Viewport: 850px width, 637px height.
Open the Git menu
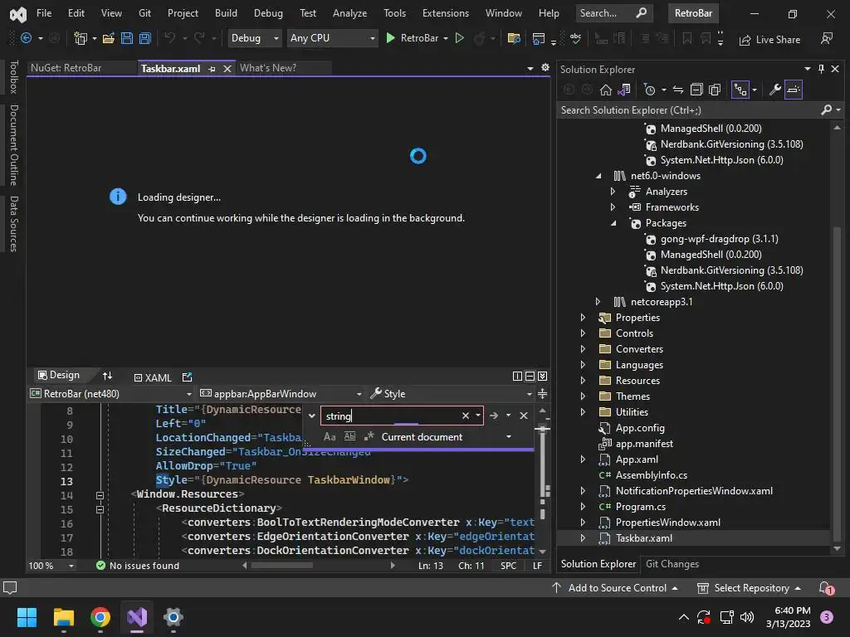(144, 13)
